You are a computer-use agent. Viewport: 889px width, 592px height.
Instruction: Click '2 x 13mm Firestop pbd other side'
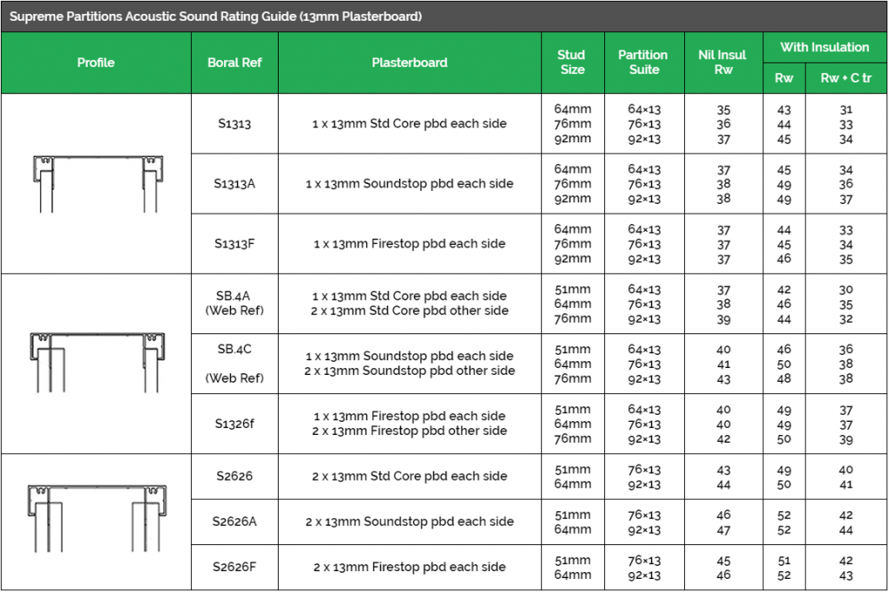(410, 431)
